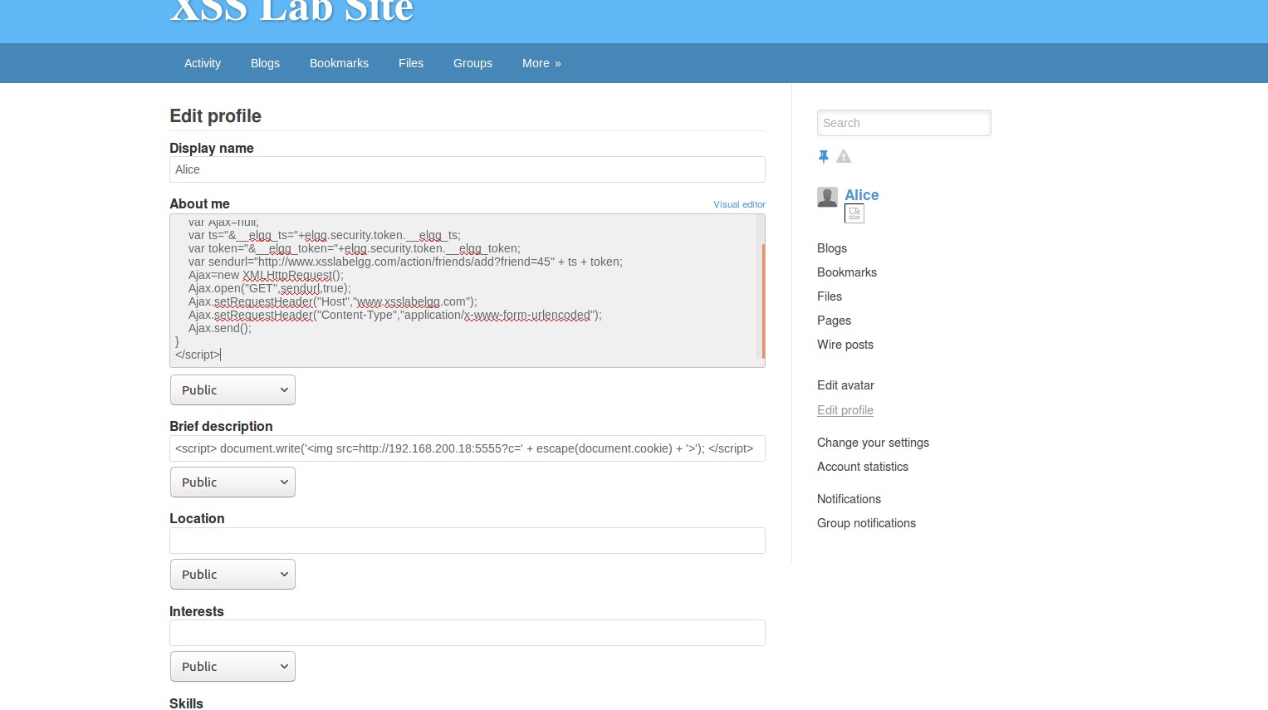Open the Blogs sidebar link
This screenshot has width=1268, height=710.
832,248
